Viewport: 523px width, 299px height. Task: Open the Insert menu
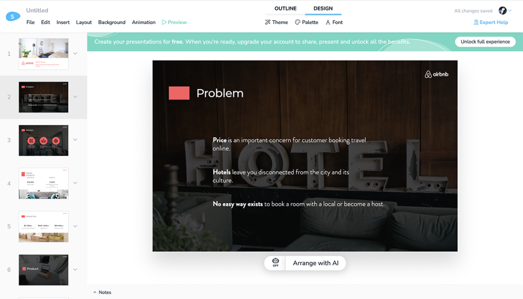click(63, 22)
